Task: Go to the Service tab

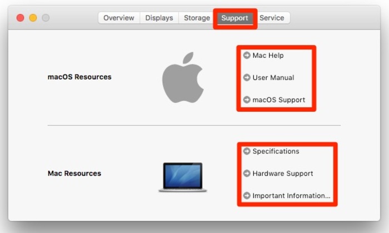Action: click(x=272, y=18)
